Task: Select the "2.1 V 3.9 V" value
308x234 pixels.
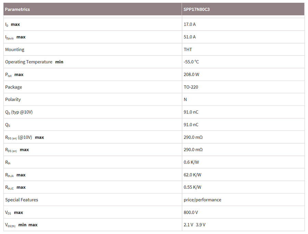Action: [194, 225]
